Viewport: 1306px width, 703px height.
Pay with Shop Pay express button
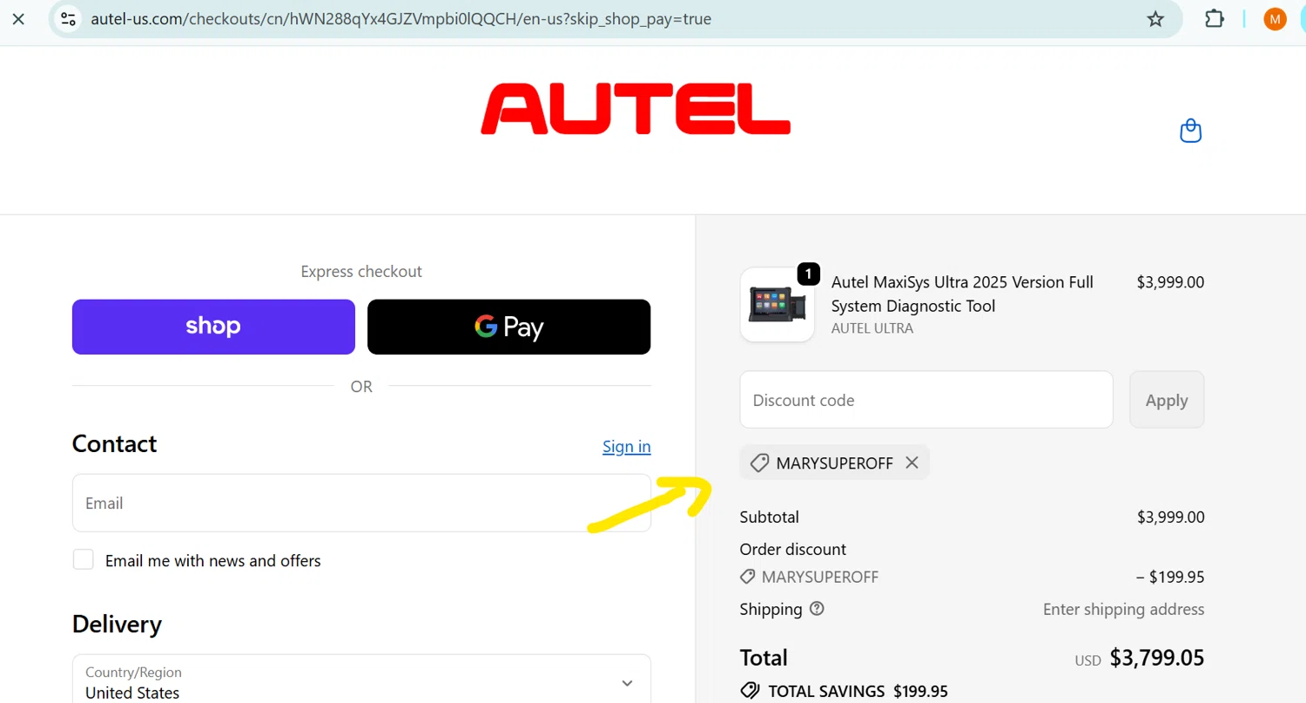click(x=213, y=327)
